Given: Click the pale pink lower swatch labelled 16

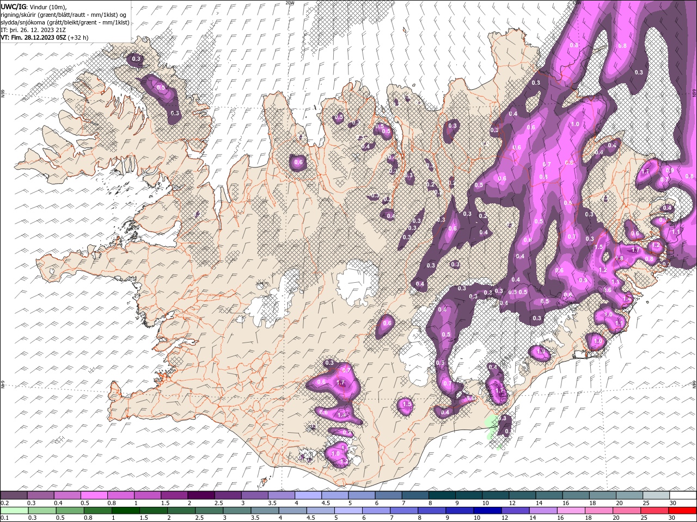Looking at the screenshot, I should pyautogui.click(x=571, y=511).
